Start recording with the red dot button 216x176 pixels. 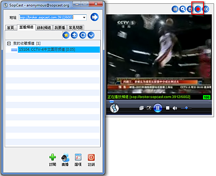[x=198, y=9]
